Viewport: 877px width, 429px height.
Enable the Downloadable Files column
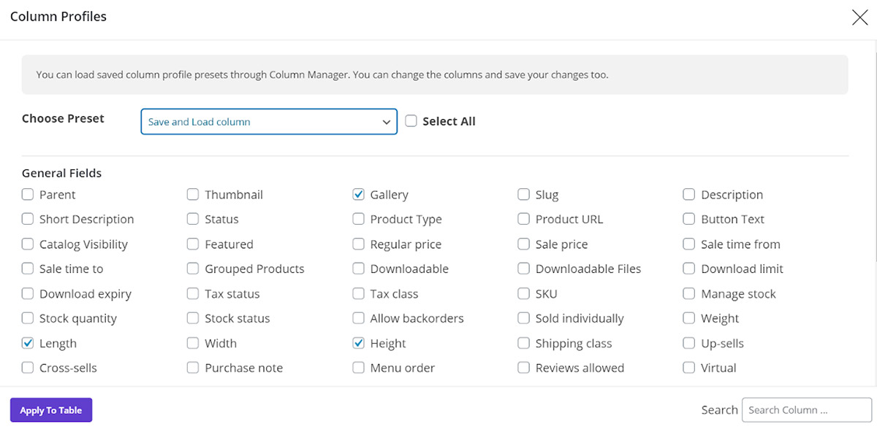523,268
